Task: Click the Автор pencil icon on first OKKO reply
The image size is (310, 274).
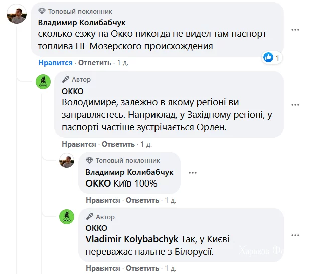Action: click(x=65, y=79)
